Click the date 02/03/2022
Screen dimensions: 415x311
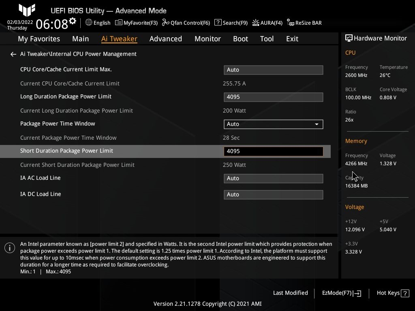tap(20, 22)
